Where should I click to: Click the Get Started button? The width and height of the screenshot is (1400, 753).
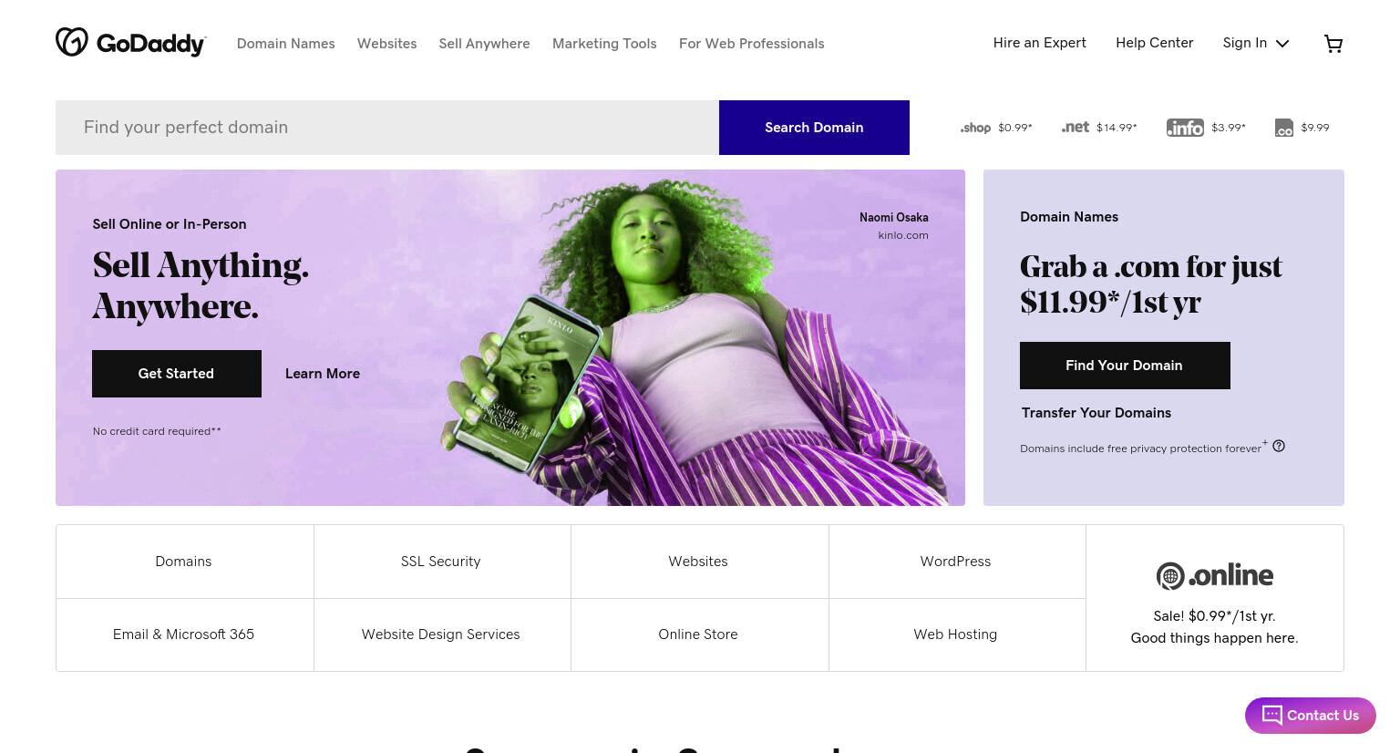coord(177,374)
